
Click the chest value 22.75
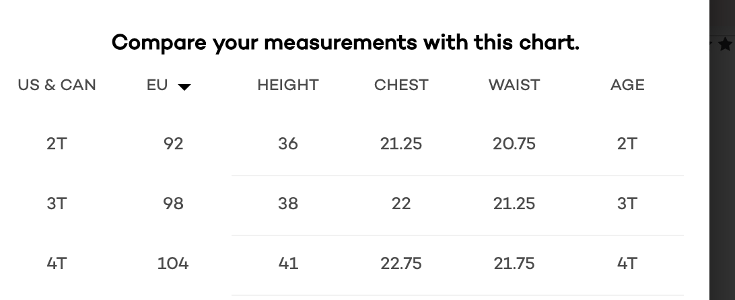(x=401, y=264)
